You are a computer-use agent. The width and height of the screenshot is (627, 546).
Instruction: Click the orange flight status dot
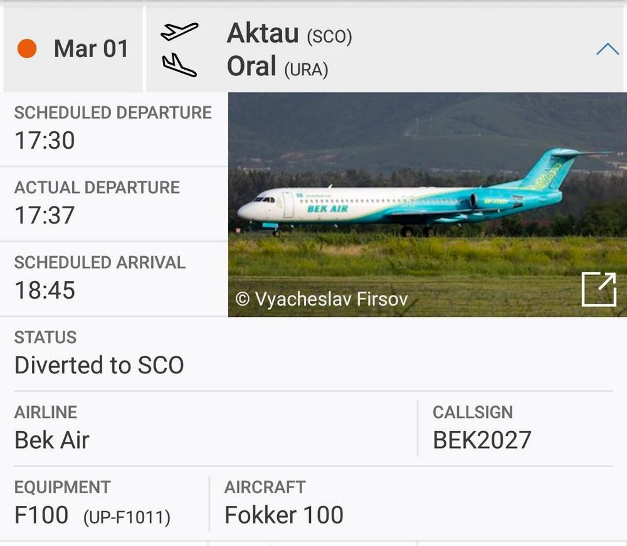(27, 48)
